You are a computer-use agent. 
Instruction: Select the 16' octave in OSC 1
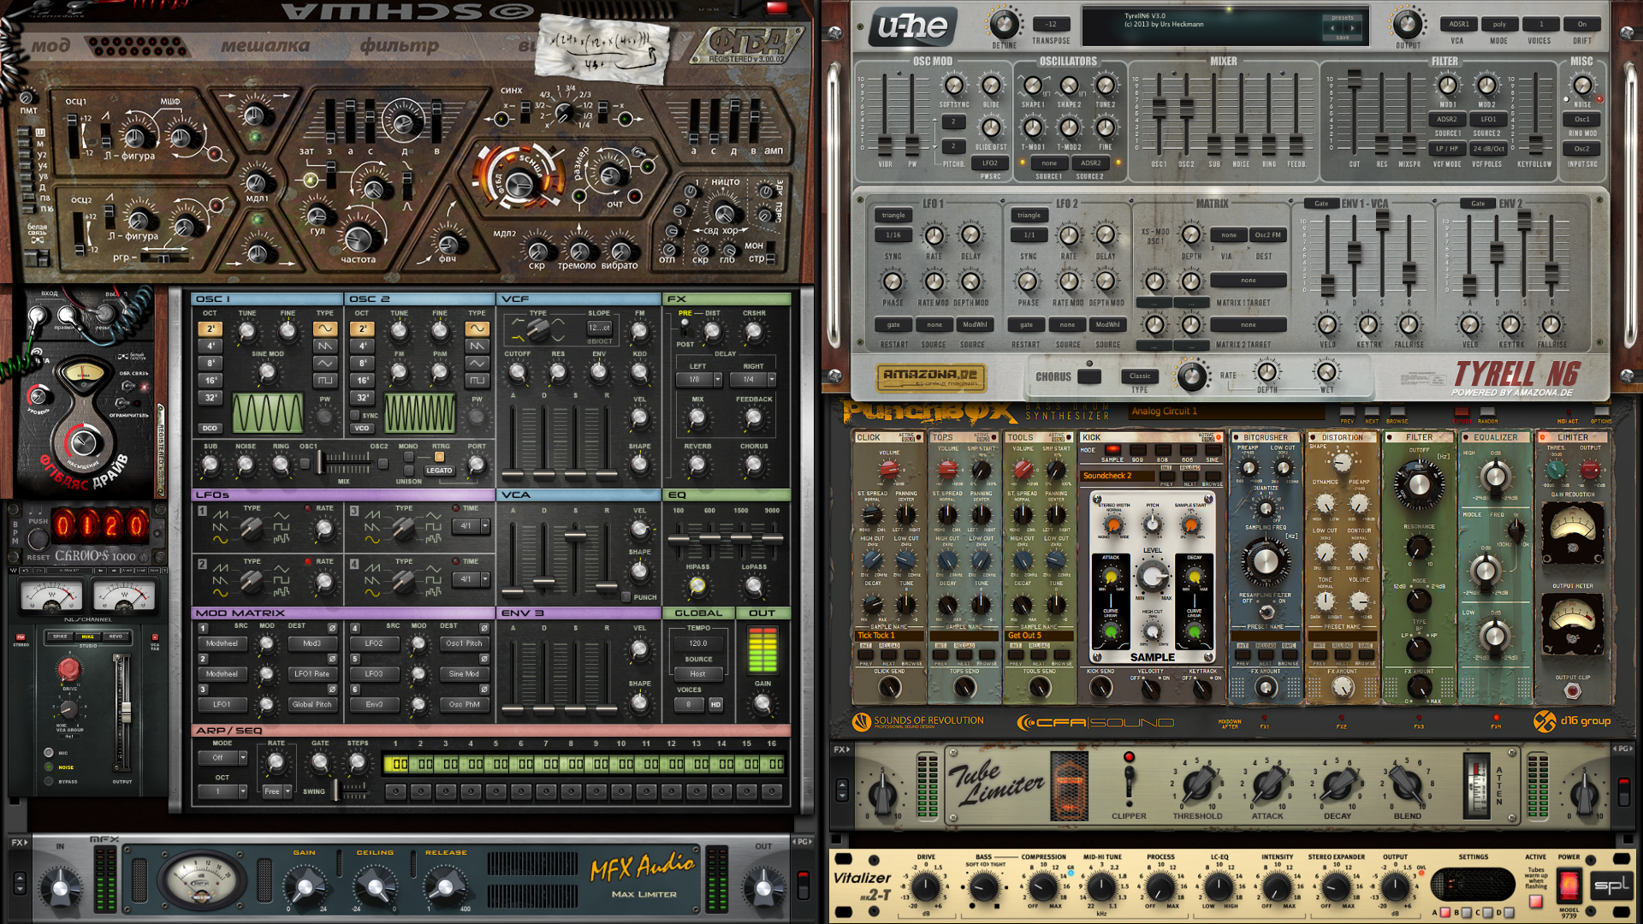(x=211, y=380)
